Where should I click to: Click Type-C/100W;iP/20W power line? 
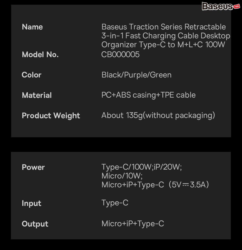click(142, 167)
